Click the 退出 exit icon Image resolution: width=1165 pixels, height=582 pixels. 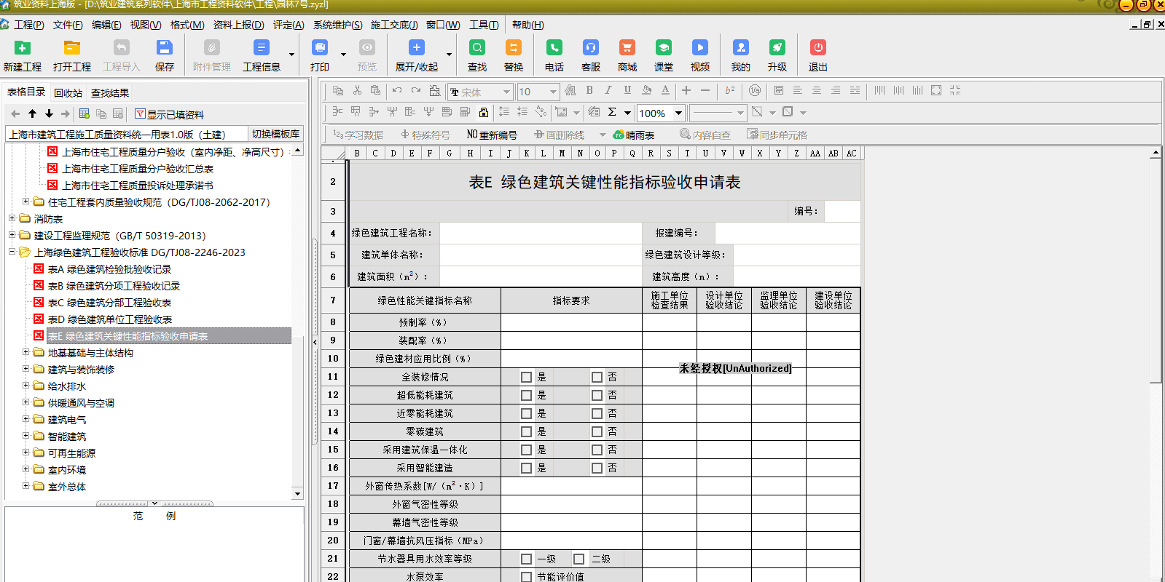click(x=818, y=49)
